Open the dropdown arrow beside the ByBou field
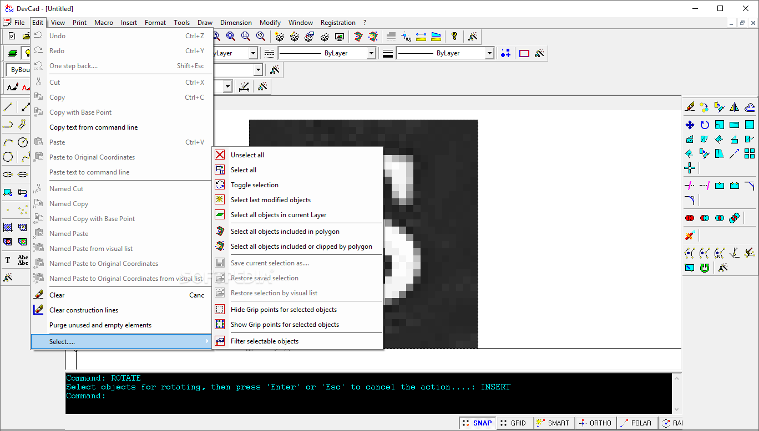 tap(257, 70)
